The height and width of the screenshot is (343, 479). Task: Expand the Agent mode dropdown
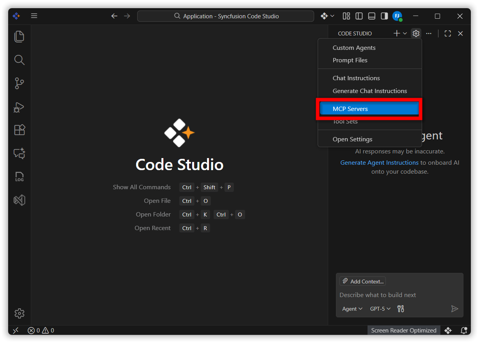point(352,309)
